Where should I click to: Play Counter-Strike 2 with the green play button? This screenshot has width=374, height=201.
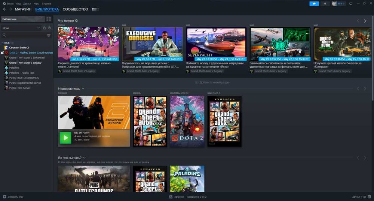pos(65,138)
